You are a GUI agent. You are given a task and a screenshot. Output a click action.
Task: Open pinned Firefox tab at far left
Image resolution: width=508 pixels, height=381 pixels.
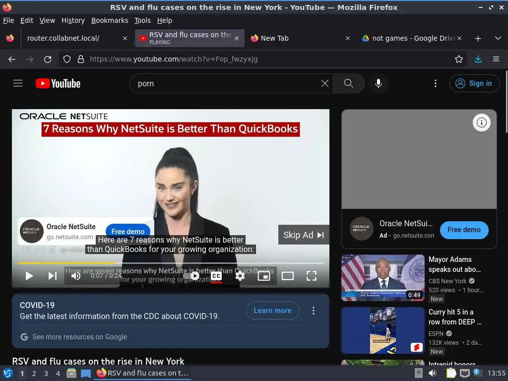pyautogui.click(x=10, y=38)
